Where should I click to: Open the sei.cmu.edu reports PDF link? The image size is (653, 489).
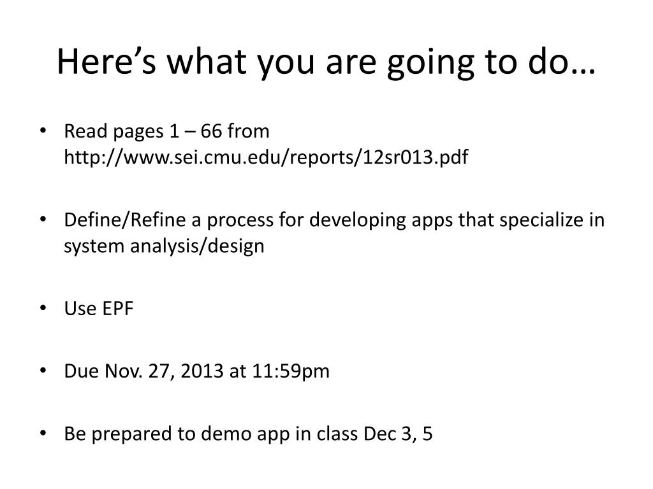pos(266,158)
